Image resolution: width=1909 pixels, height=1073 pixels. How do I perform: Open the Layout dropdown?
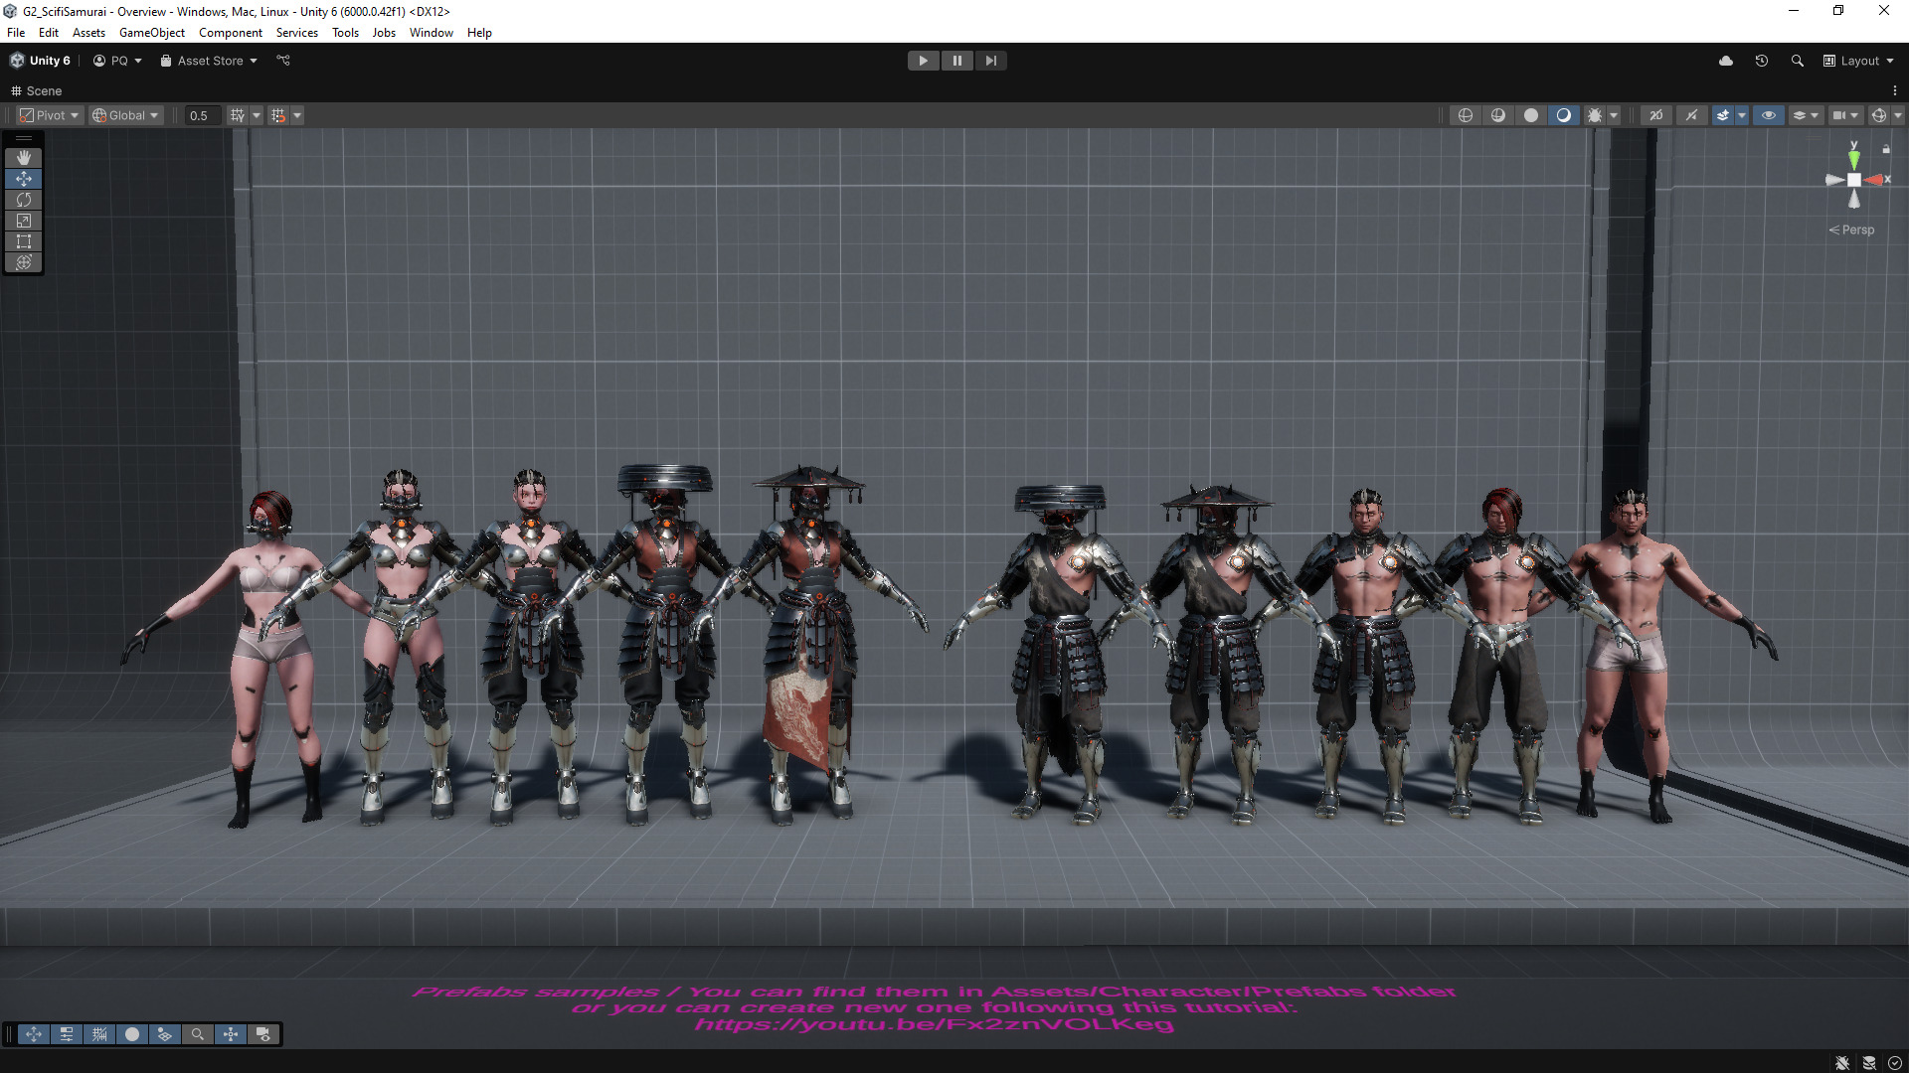1858,61
